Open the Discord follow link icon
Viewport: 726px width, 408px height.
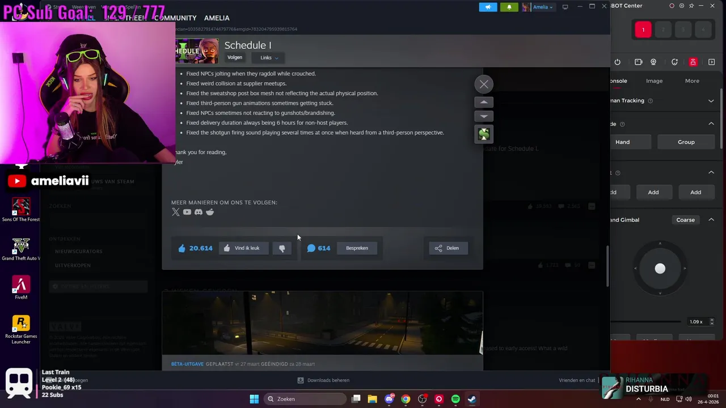(x=199, y=212)
